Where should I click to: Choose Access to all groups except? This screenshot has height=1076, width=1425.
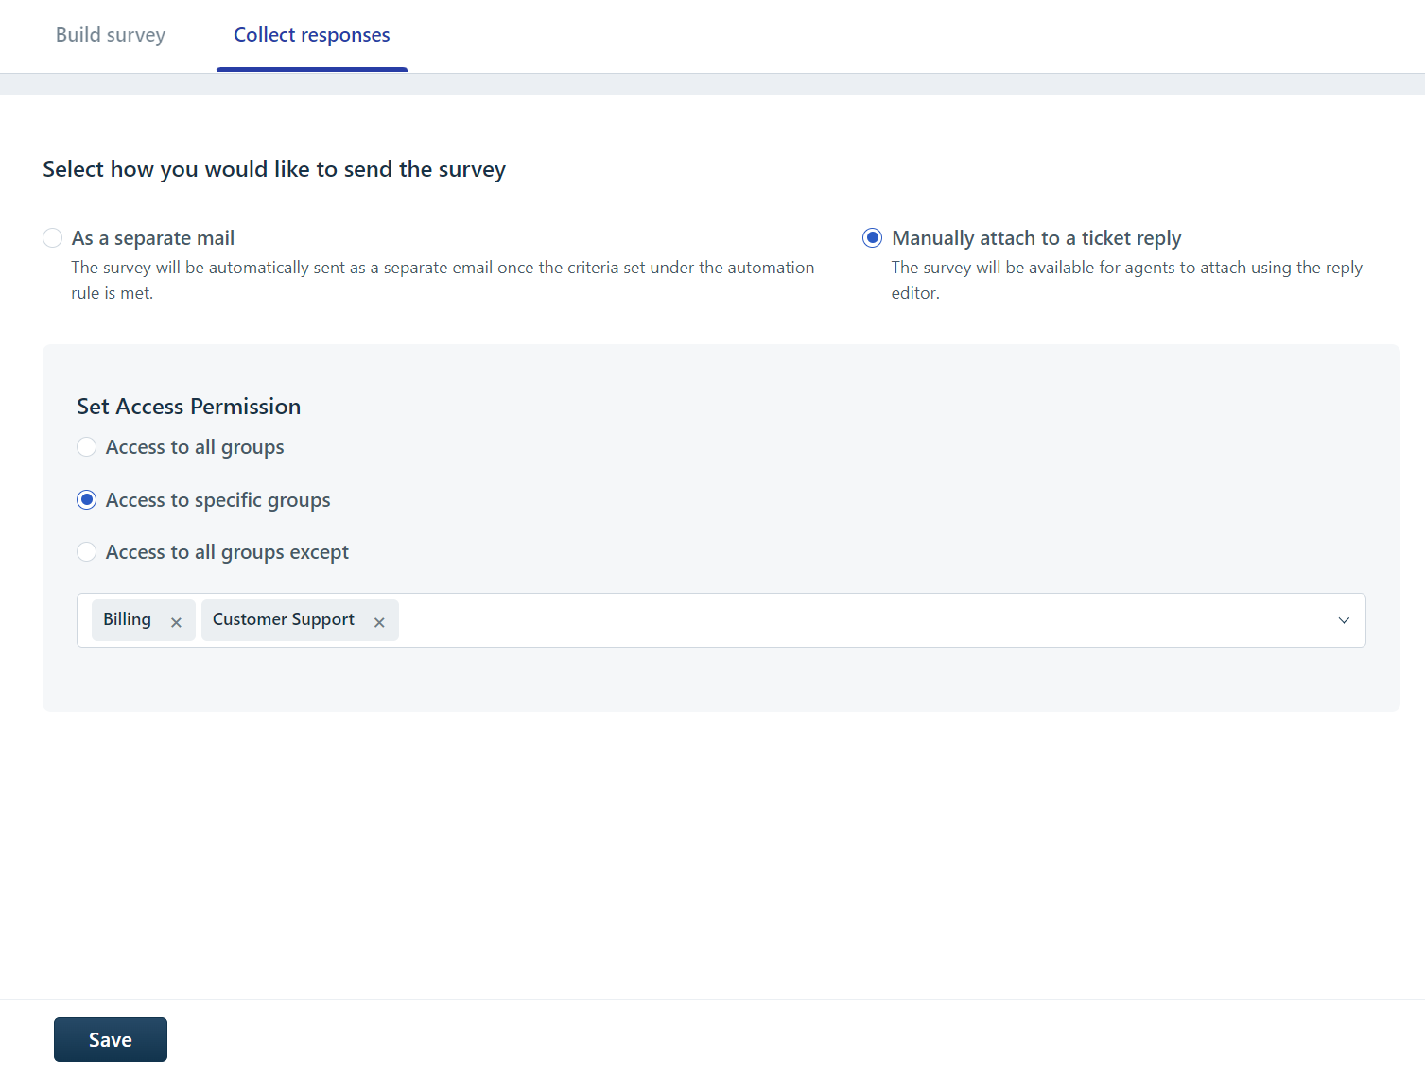pyautogui.click(x=87, y=552)
